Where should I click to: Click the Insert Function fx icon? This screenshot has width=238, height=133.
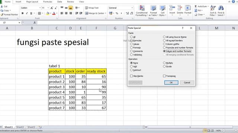point(35,23)
